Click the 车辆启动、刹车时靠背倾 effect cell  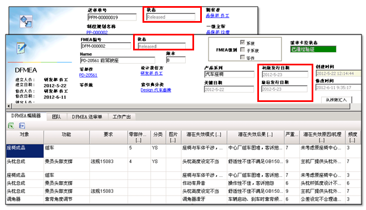tap(256, 199)
